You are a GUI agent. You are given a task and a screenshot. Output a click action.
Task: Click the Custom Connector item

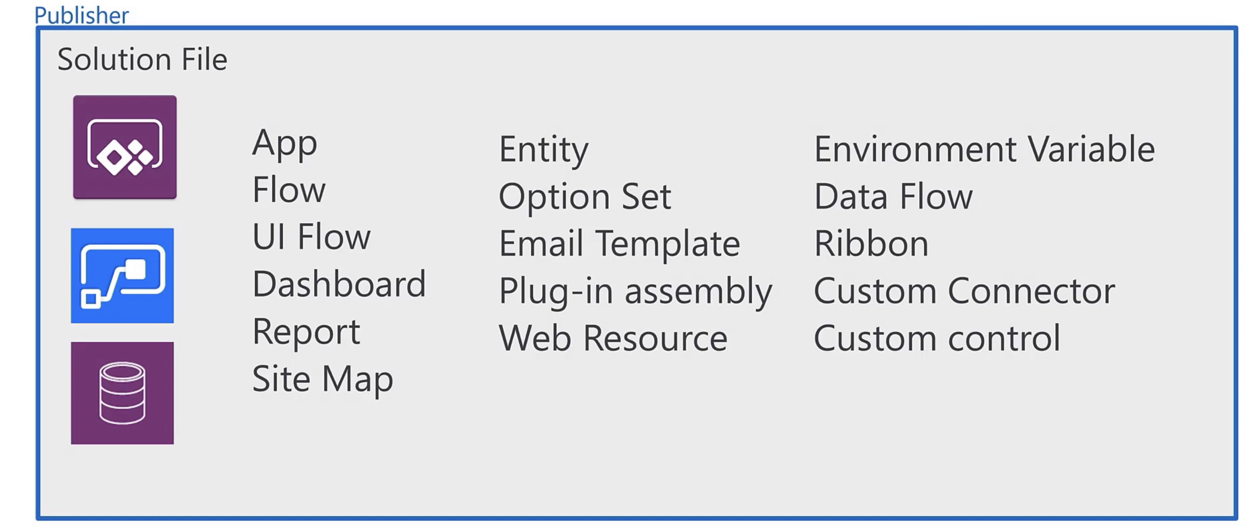(964, 291)
